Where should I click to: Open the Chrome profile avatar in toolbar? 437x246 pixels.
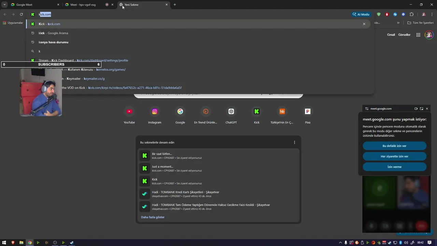[x=424, y=14]
